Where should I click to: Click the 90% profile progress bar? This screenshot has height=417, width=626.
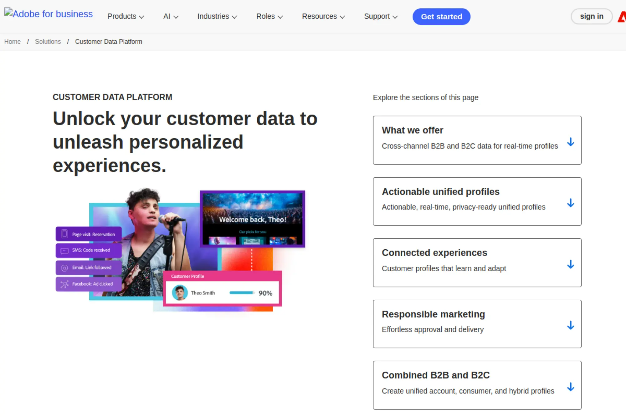241,293
